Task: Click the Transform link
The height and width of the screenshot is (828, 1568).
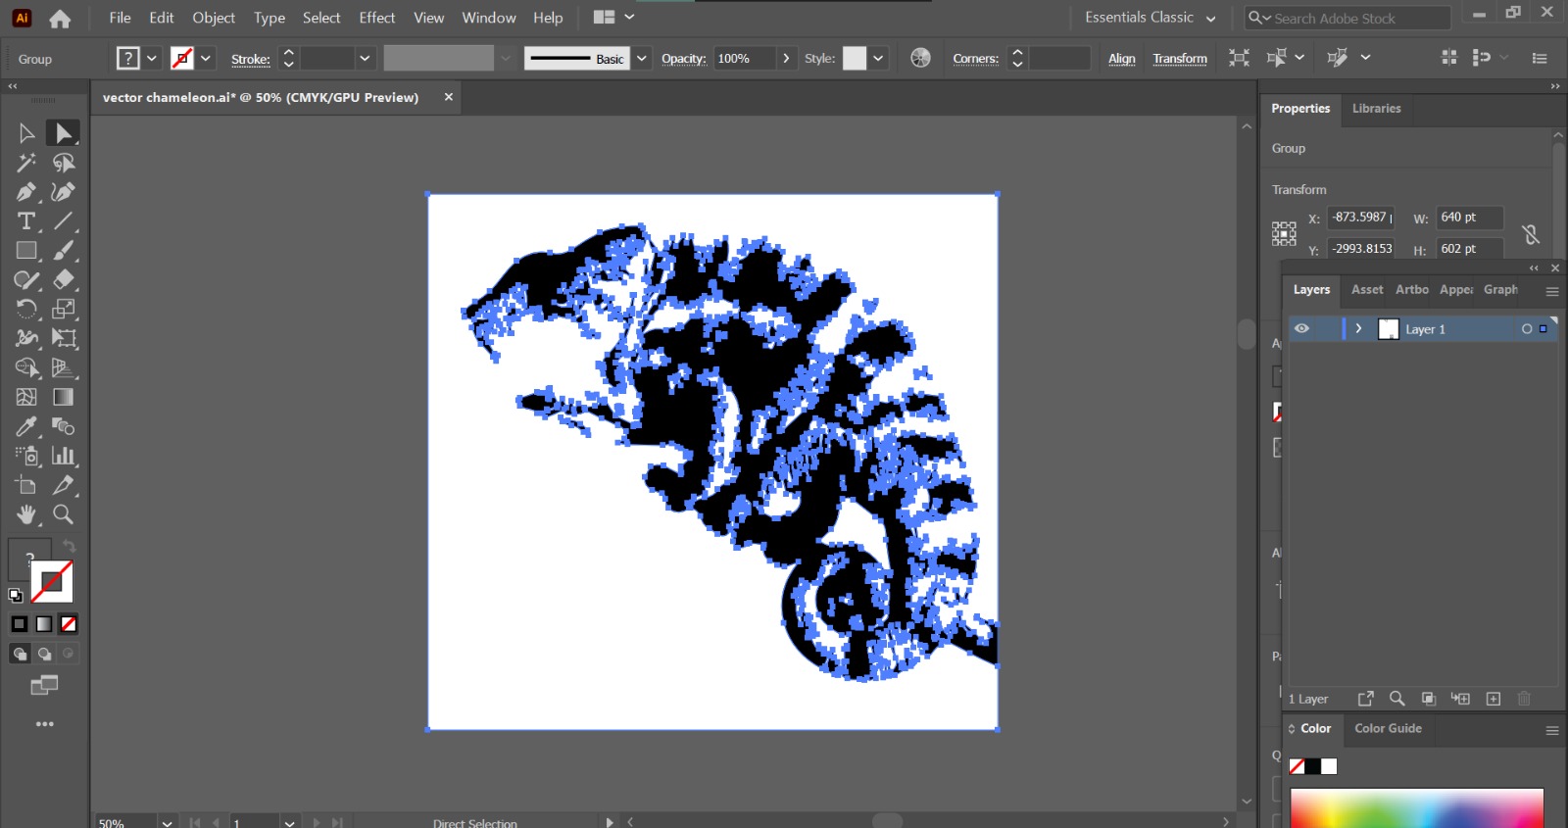Action: [x=1180, y=59]
